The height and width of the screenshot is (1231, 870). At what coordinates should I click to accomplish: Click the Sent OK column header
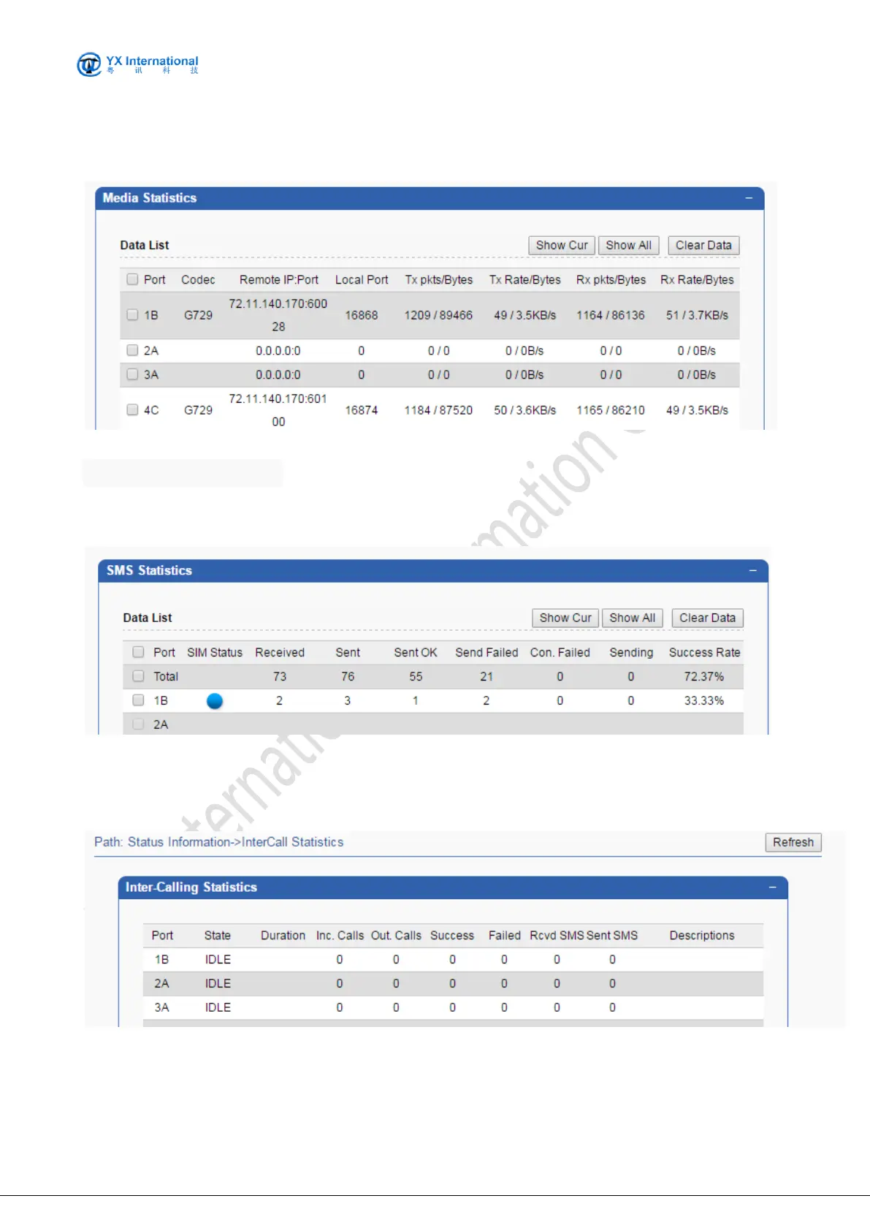click(x=416, y=653)
